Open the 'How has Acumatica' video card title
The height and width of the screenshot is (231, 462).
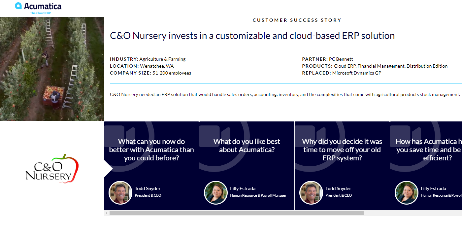click(x=429, y=149)
